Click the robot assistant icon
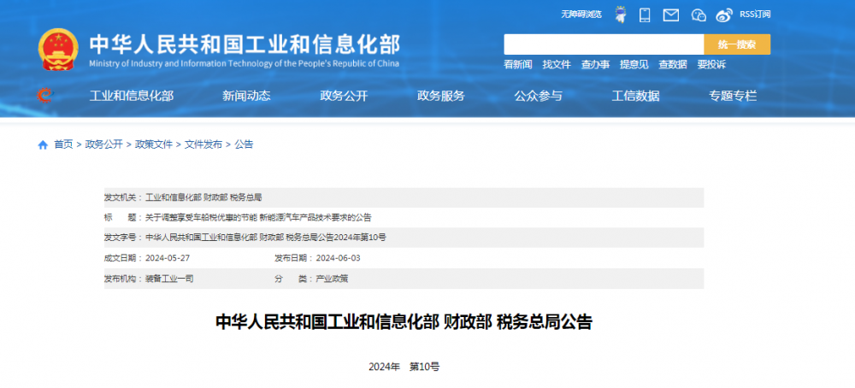The width and height of the screenshot is (855, 388). 620,15
